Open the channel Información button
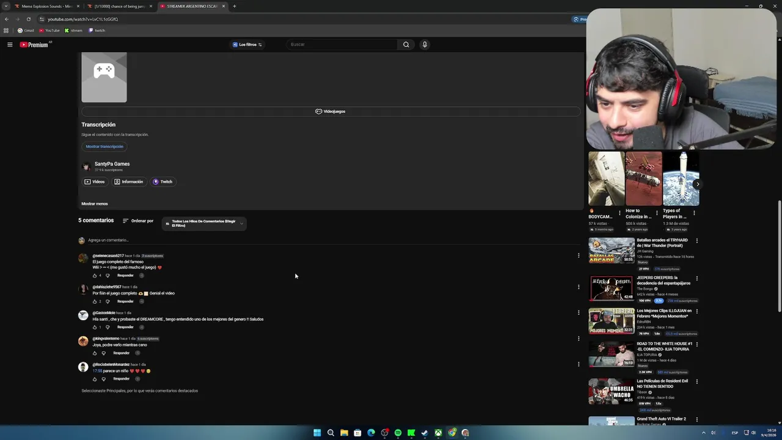Screen dimensions: 782x440 click(x=129, y=182)
